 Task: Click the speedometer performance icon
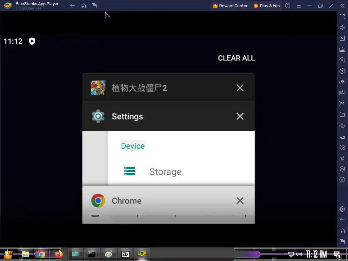coord(342,180)
